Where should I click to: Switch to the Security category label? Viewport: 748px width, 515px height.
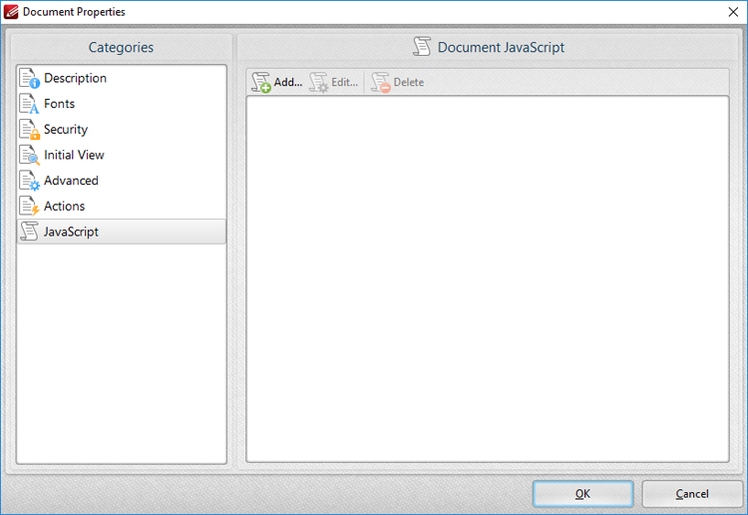[66, 130]
